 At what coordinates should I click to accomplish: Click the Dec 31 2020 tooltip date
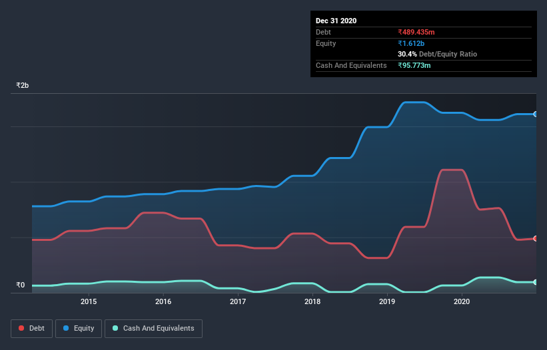pyautogui.click(x=336, y=21)
